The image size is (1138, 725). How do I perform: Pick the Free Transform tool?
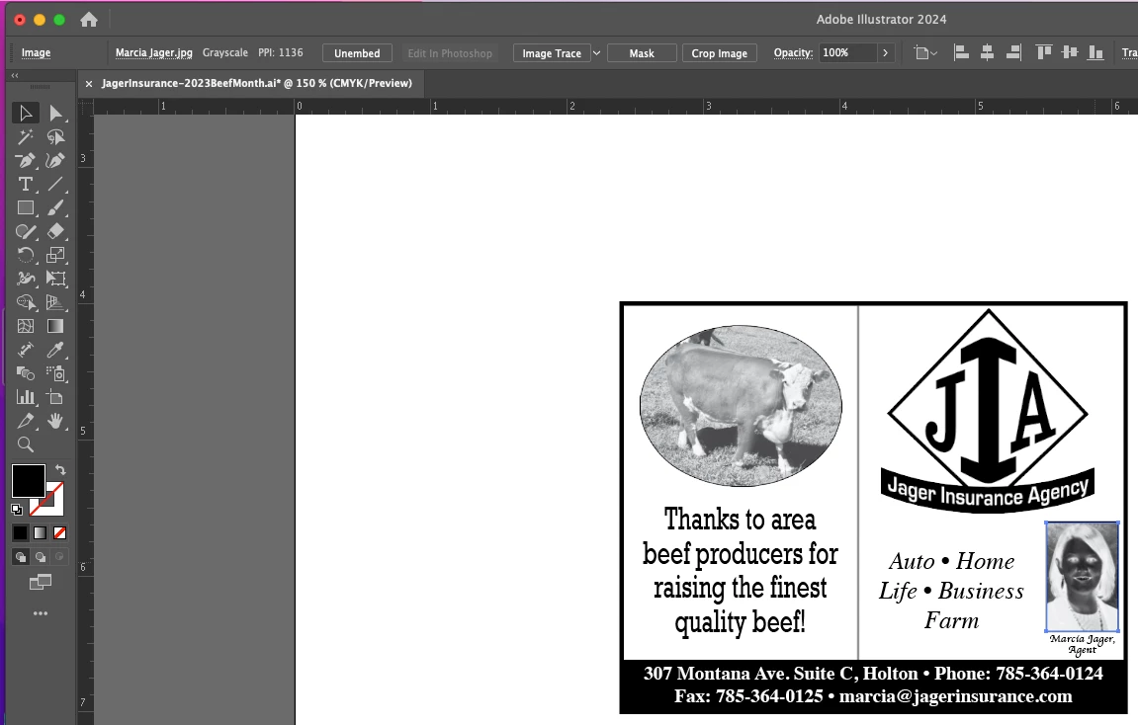click(x=55, y=279)
